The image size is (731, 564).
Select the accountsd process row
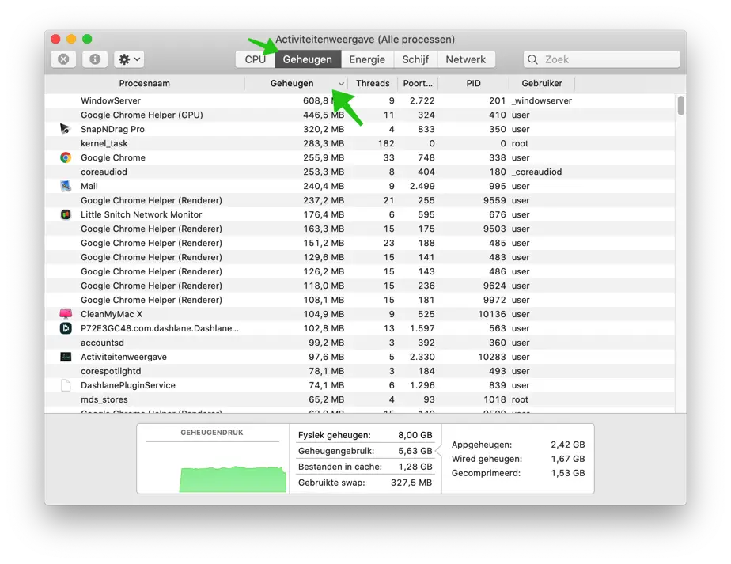pos(360,343)
